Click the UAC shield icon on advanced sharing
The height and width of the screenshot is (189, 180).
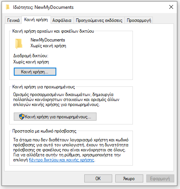[x=22, y=117]
